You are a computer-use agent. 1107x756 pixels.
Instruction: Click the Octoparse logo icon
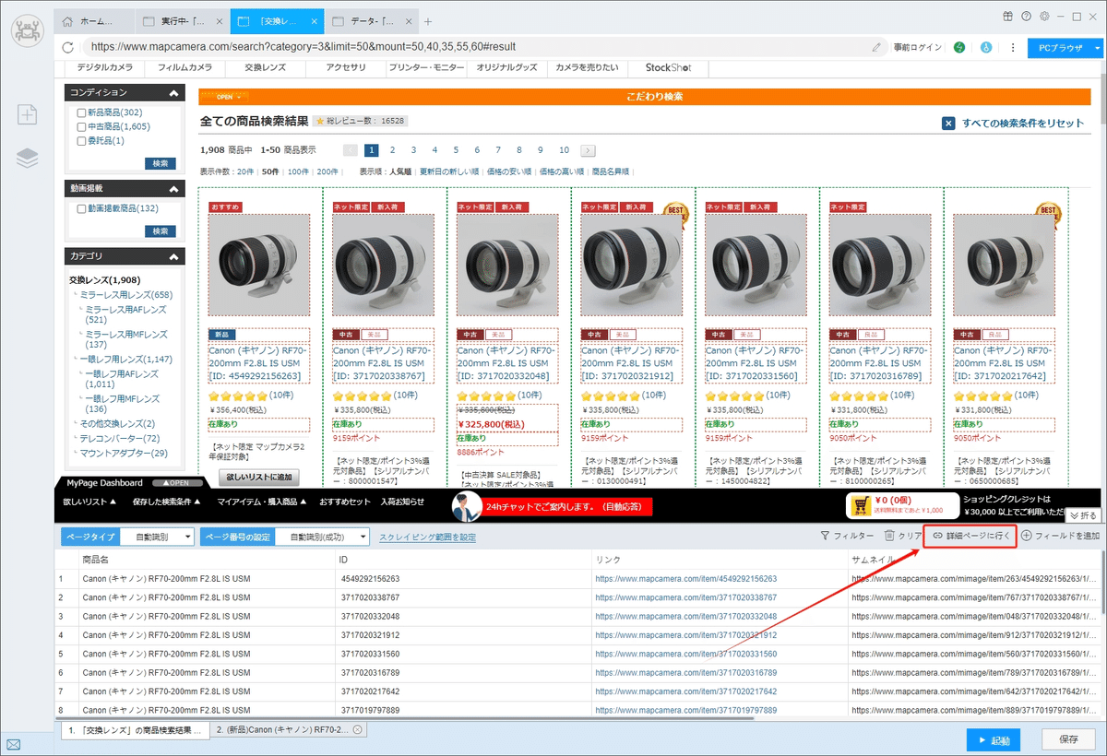tap(28, 32)
